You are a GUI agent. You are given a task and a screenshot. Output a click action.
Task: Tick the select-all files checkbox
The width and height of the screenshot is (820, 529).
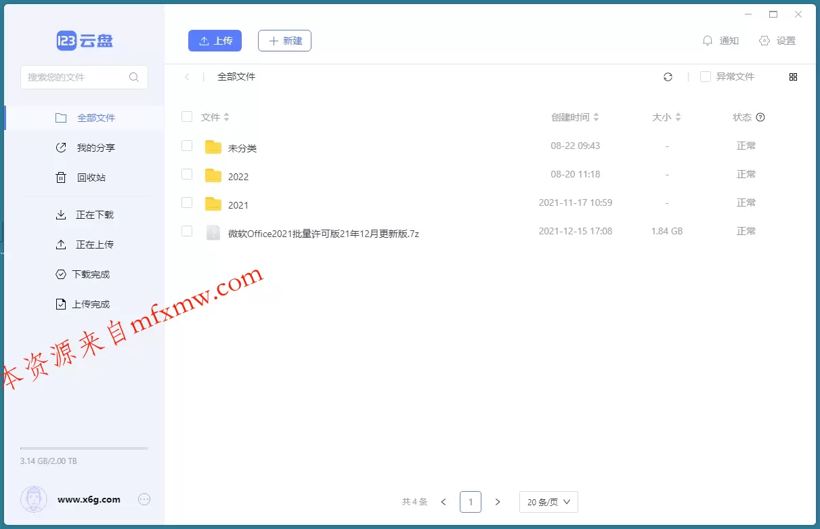click(x=187, y=117)
